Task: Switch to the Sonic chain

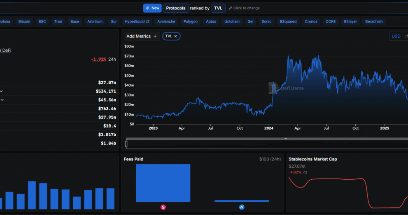Action: (x=266, y=21)
